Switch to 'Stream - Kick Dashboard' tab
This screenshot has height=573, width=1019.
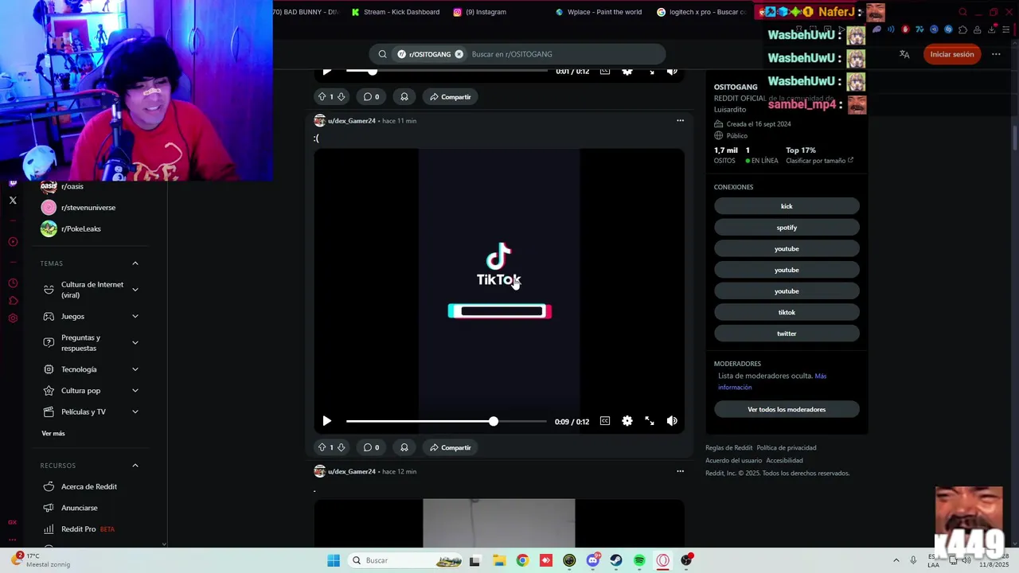pyautogui.click(x=396, y=12)
